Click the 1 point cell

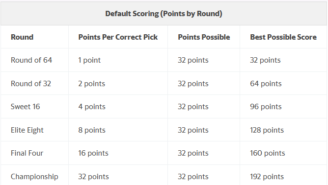point(89,60)
